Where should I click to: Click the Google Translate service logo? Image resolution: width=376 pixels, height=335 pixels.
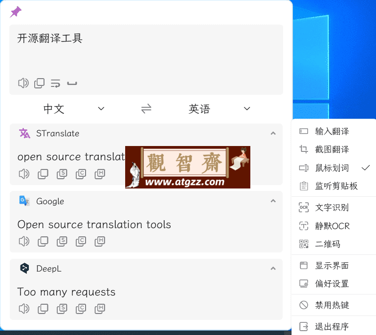[24, 201]
